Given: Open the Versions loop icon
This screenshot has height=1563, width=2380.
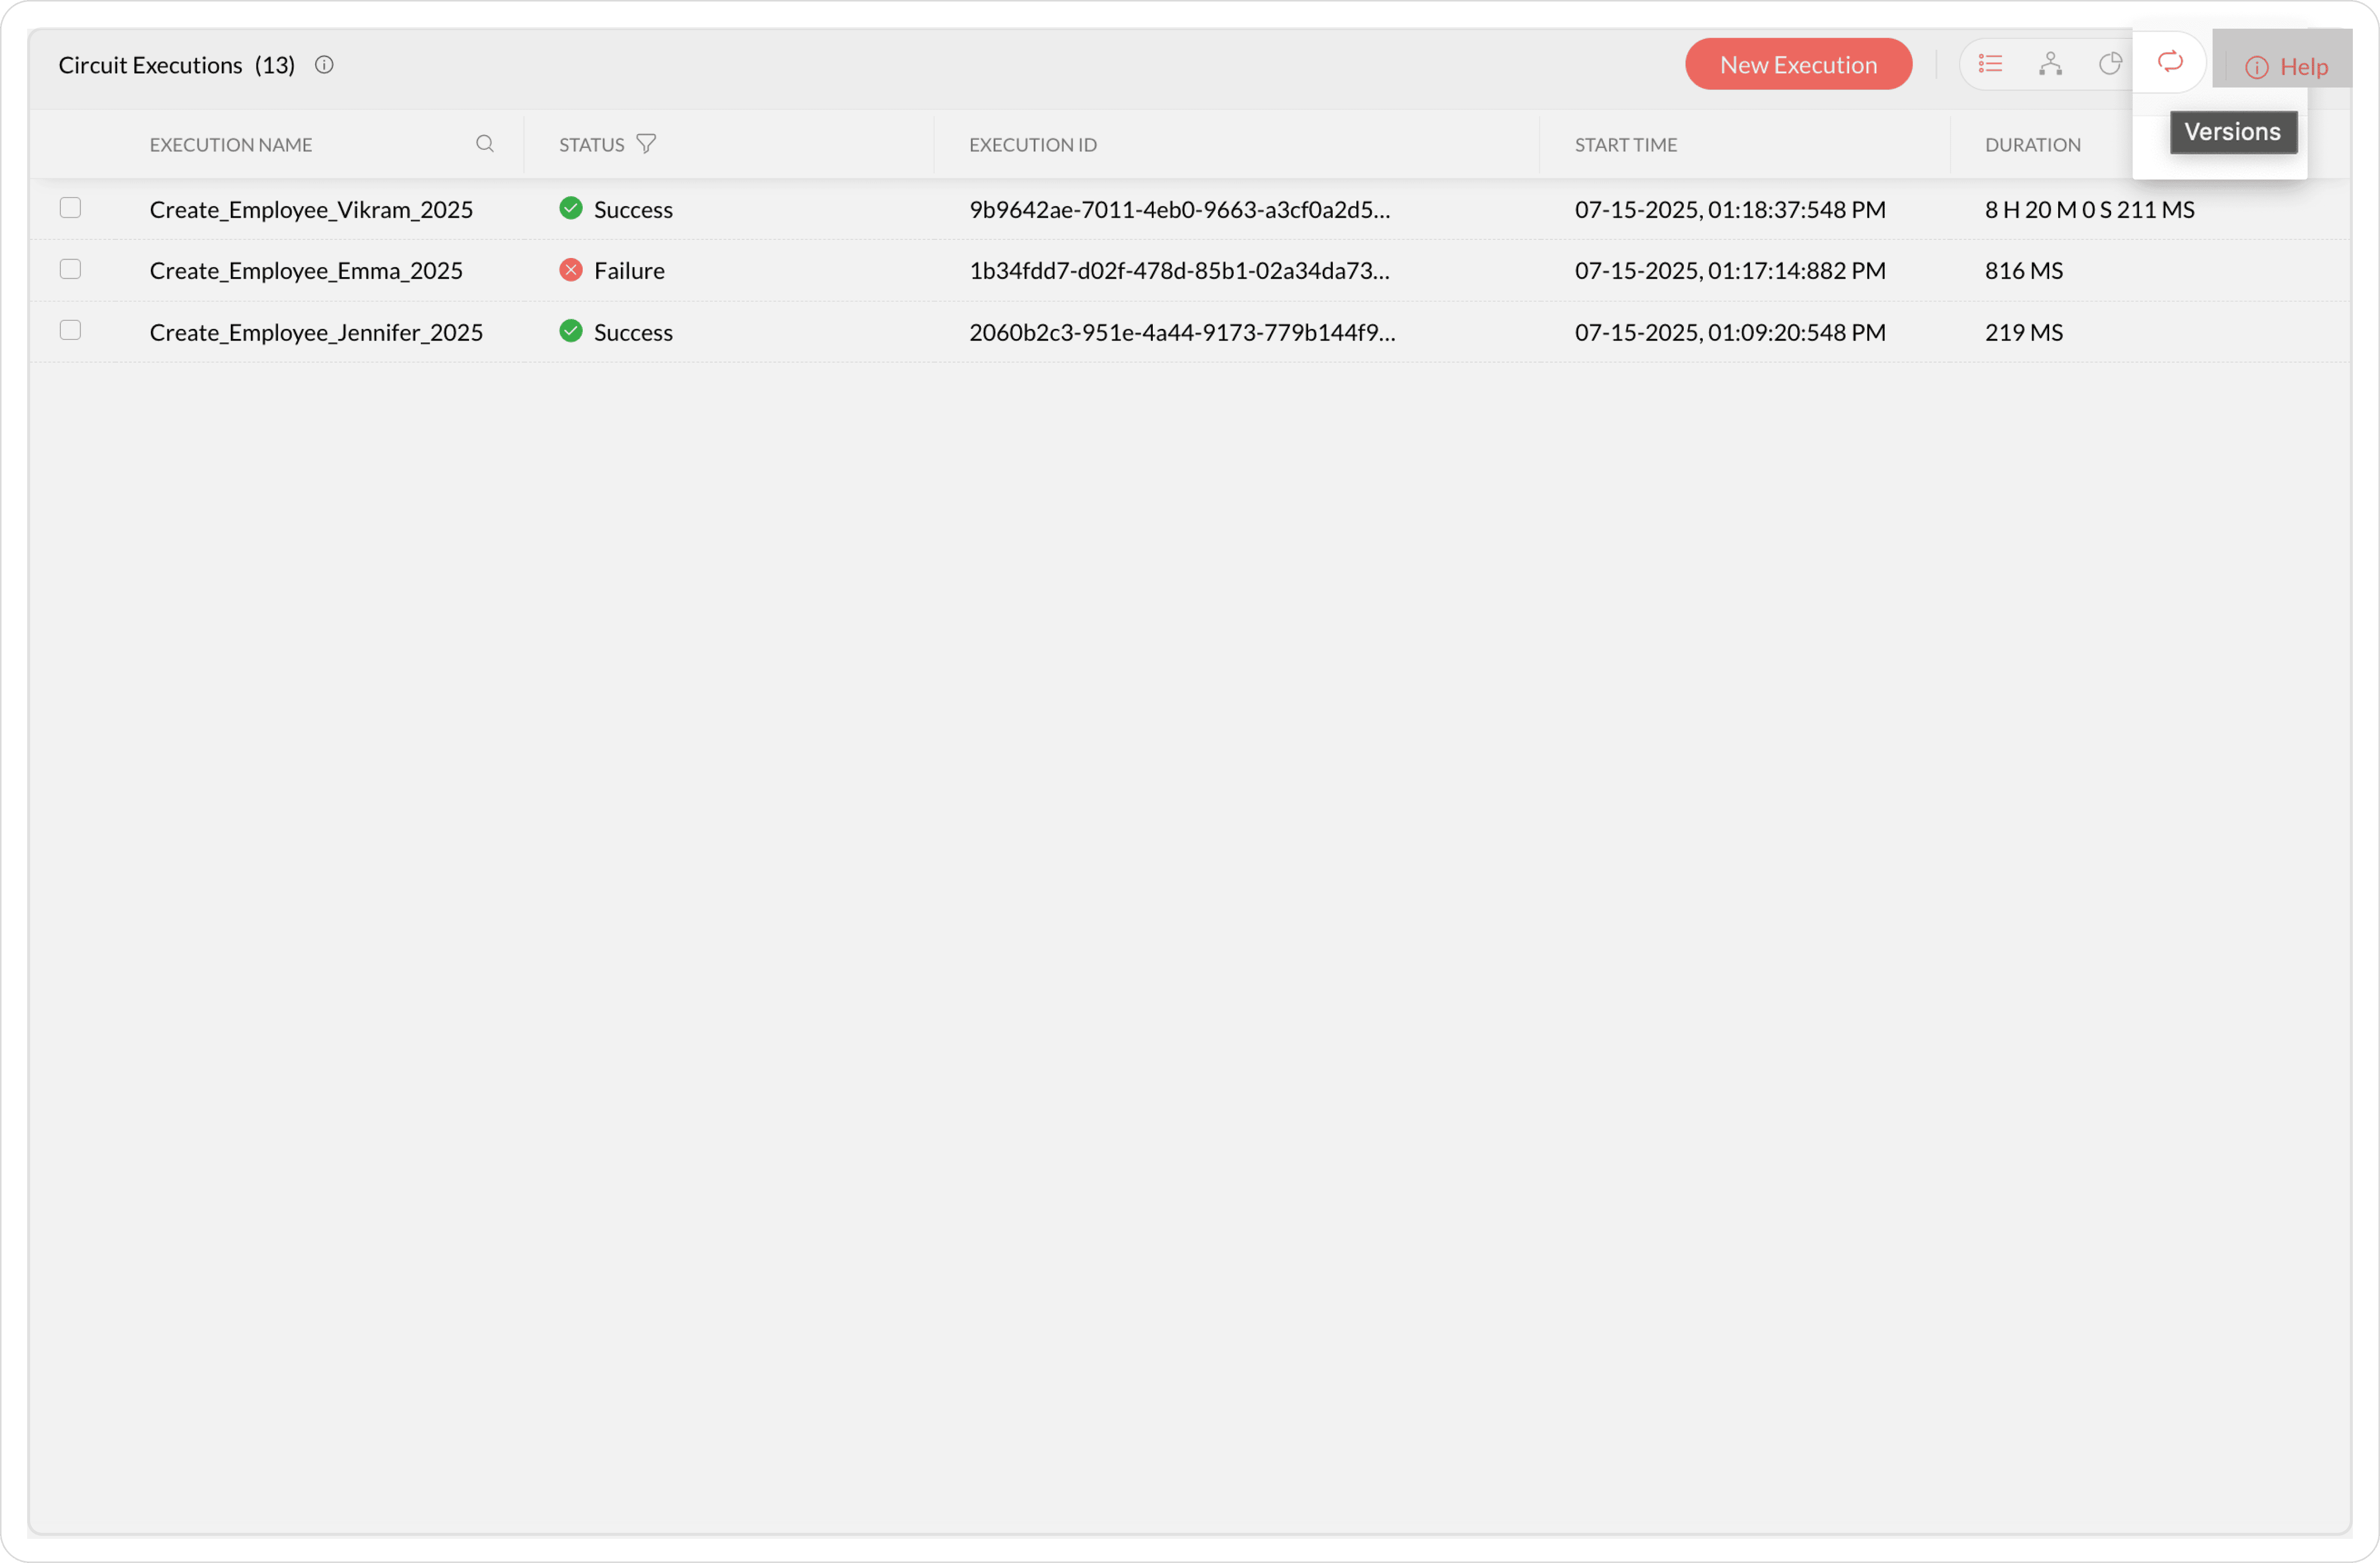Looking at the screenshot, I should coord(2169,62).
